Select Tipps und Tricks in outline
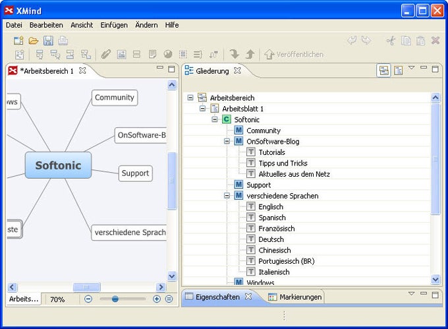Screen dimensions: 448x329 click(x=283, y=164)
